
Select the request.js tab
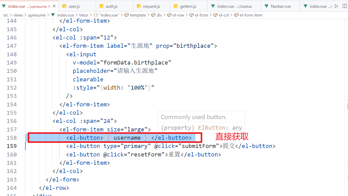[x=151, y=6]
